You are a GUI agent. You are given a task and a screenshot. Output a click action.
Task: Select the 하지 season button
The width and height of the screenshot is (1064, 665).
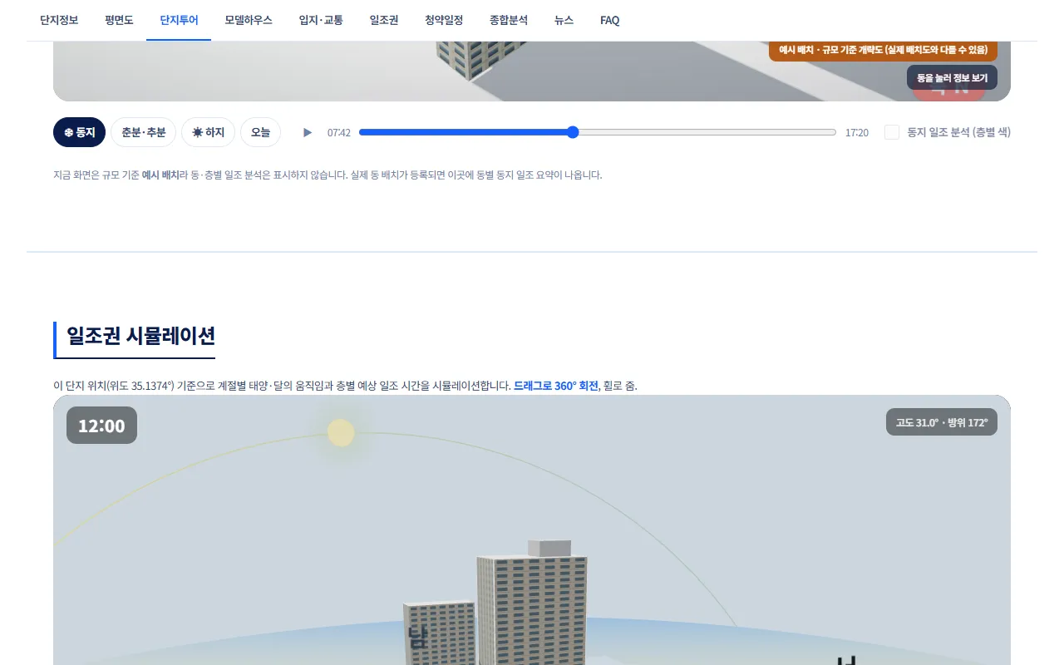coord(208,132)
